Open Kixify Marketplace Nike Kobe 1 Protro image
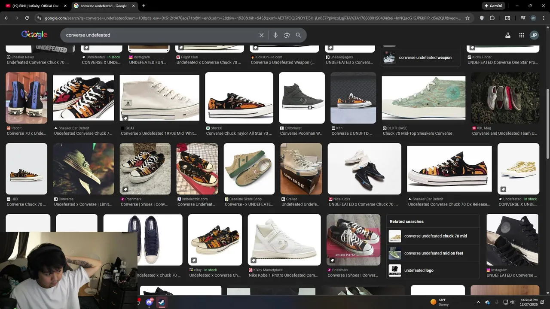This screenshot has height=309, width=550. click(x=284, y=240)
